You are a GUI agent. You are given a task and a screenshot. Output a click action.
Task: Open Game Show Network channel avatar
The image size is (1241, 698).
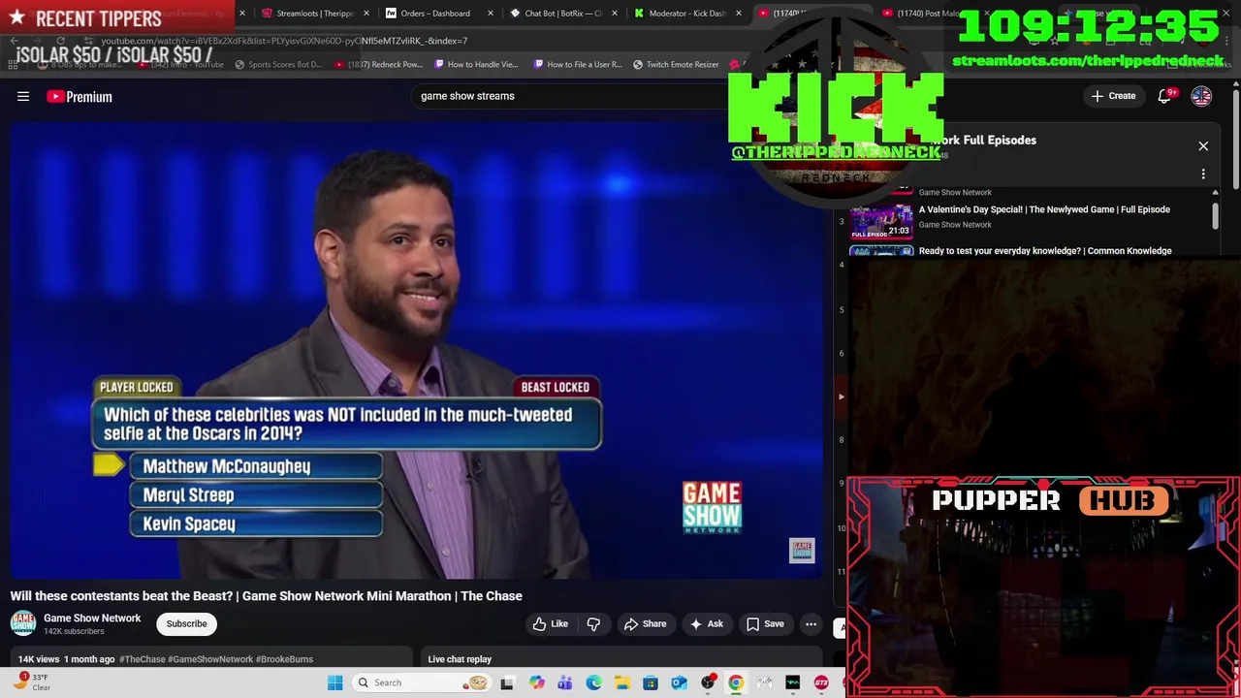click(x=23, y=623)
